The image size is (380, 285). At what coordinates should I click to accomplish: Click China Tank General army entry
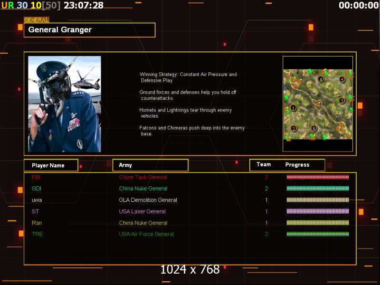pyautogui.click(x=143, y=177)
